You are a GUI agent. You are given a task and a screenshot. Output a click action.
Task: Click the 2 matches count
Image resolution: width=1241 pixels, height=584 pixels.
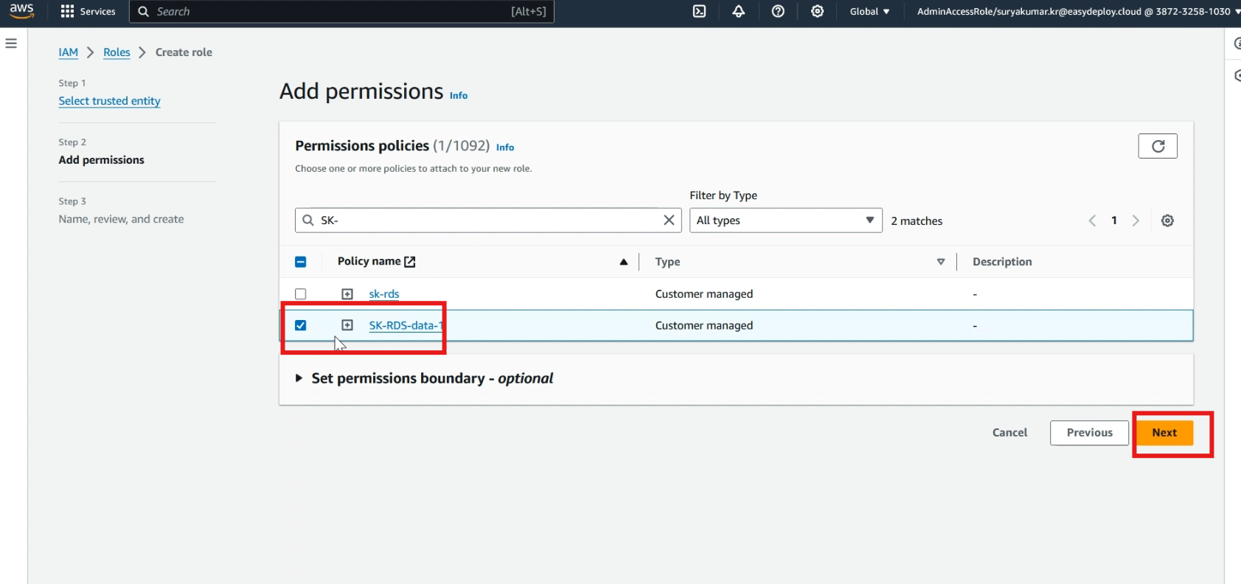917,221
